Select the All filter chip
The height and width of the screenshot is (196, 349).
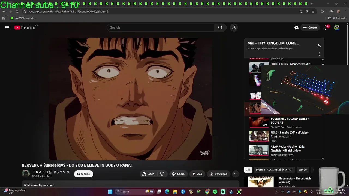click(248, 170)
